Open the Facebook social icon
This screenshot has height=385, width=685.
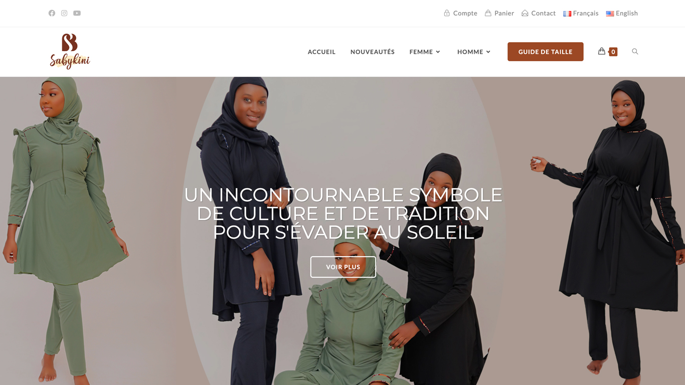[x=52, y=13]
